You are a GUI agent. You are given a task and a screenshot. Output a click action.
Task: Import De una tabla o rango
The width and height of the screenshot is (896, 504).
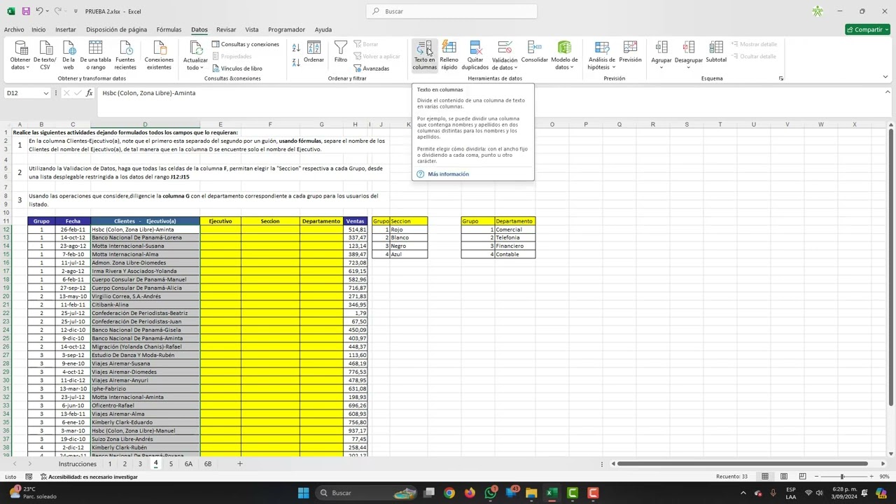click(95, 55)
